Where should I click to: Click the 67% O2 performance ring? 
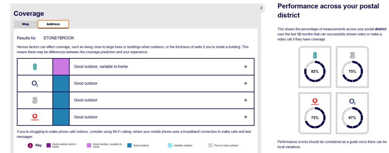352,118
